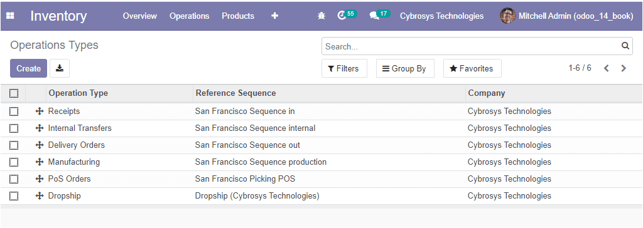This screenshot has height=228, width=643.
Task: Check the Manufacturing row checkbox
Action: click(14, 162)
